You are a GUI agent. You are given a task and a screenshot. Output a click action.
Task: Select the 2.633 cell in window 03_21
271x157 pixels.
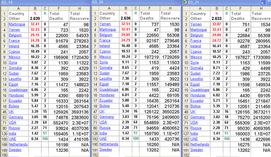tap(217, 18)
